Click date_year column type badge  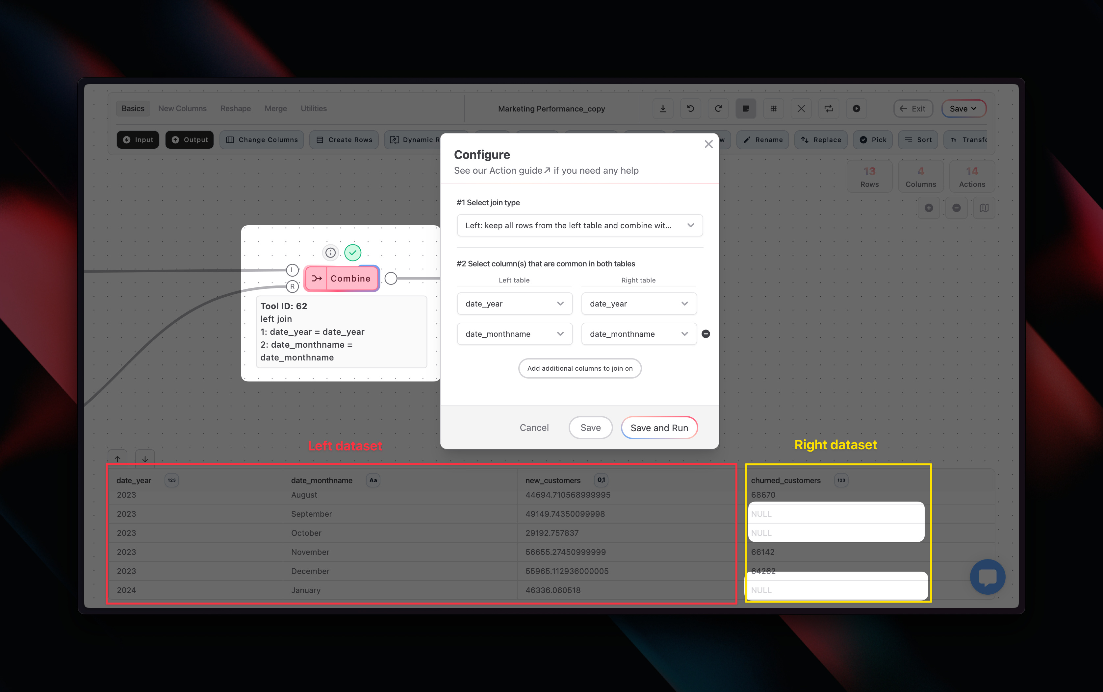tap(172, 480)
